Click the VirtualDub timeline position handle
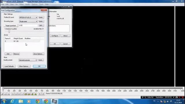Viewport: 185px width, 104px height. click(x=3, y=88)
